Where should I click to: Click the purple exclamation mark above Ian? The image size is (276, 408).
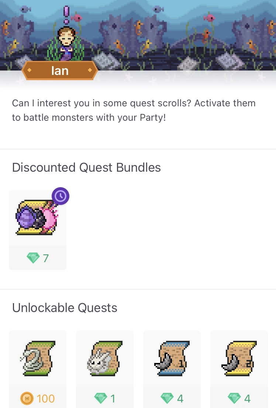click(x=66, y=15)
